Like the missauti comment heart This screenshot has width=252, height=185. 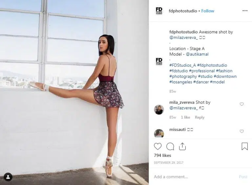pos(242,131)
